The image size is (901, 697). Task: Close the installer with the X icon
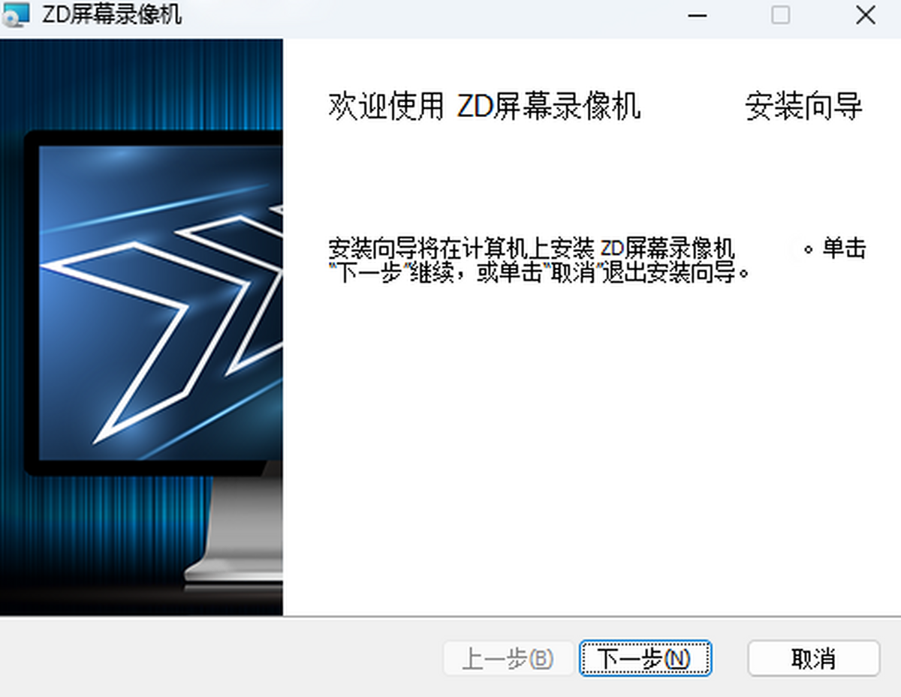click(865, 15)
